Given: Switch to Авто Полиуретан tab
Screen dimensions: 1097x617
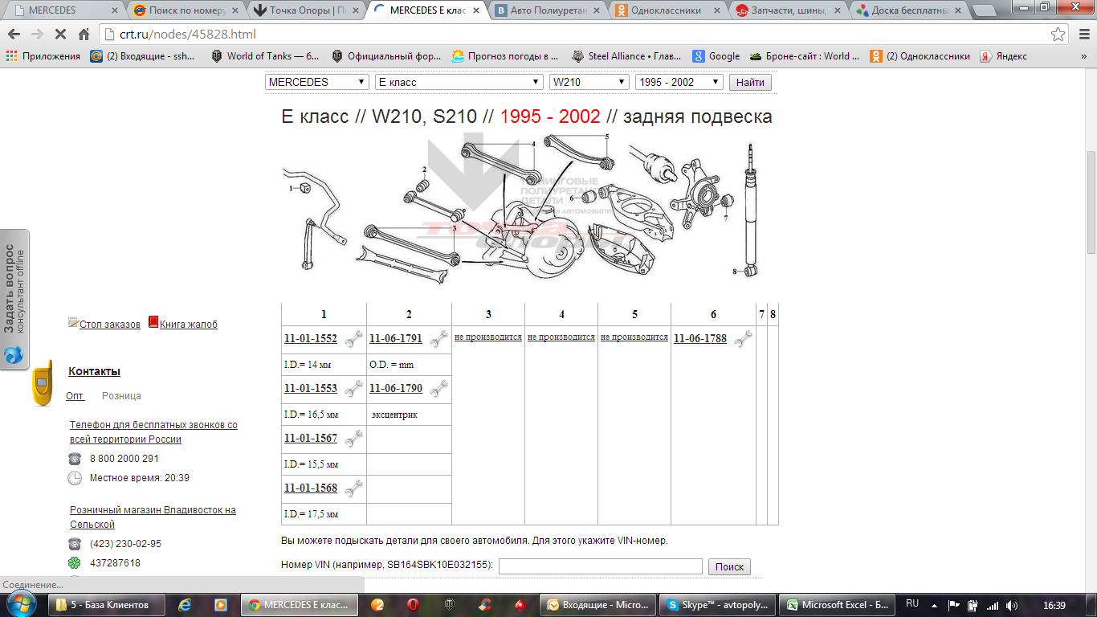Looking at the screenshot, I should pyautogui.click(x=548, y=10).
